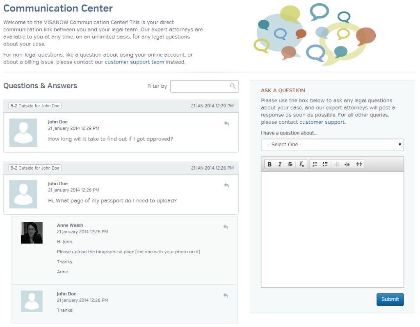Open the 'customer support team' link

tap(134, 62)
